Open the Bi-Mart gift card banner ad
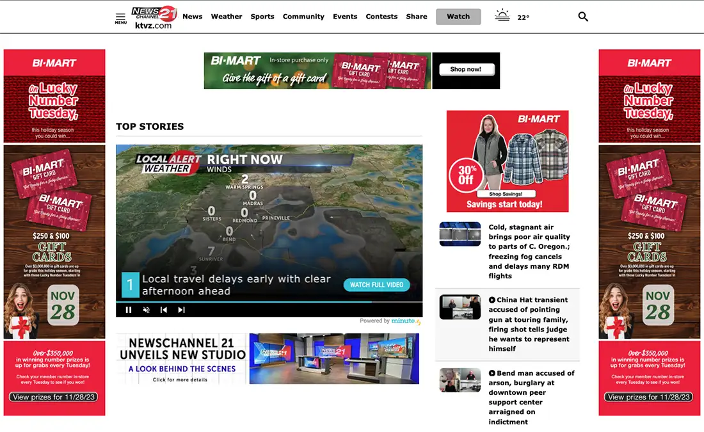 (x=351, y=70)
